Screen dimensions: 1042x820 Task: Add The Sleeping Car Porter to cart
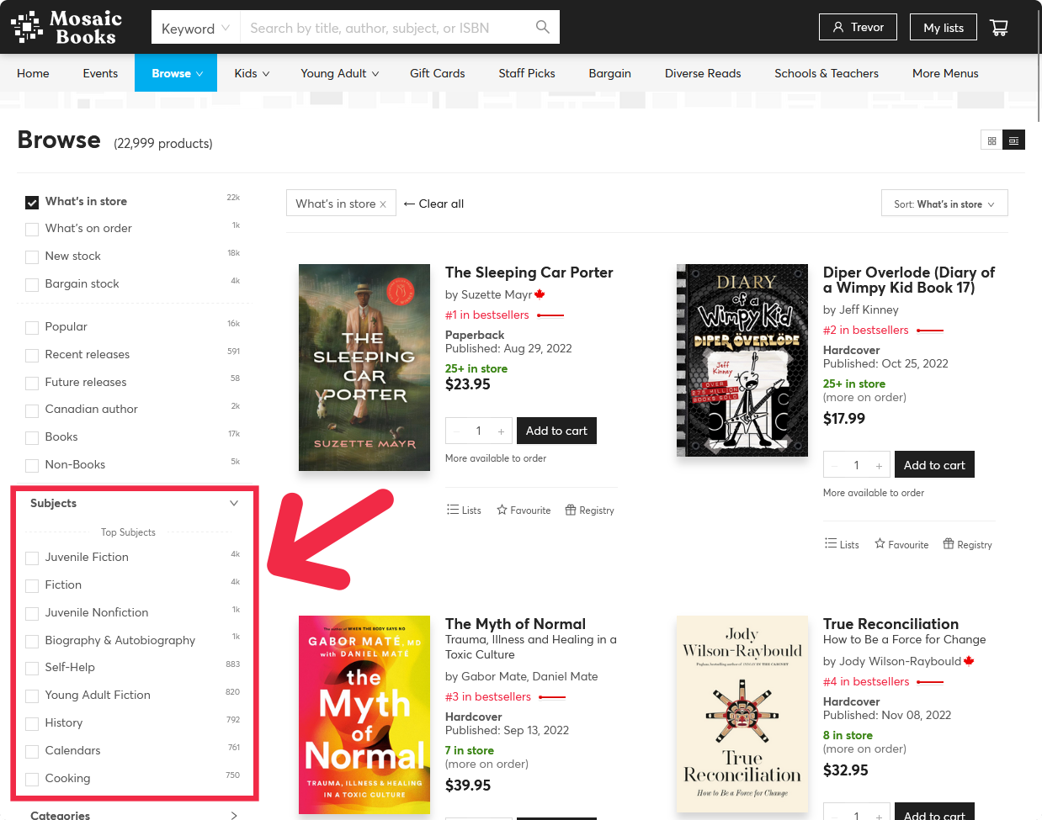(x=556, y=431)
